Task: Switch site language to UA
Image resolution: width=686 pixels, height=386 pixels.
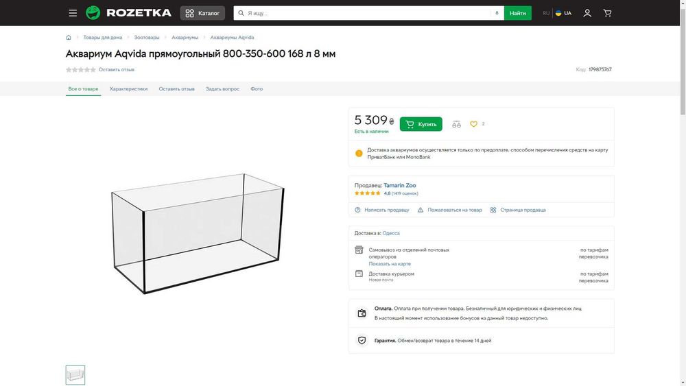Action: [564, 13]
